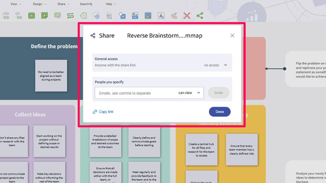Expand the general access 'no access' dropdown
Image resolution: width=326 pixels, height=183 pixels.
point(215,65)
